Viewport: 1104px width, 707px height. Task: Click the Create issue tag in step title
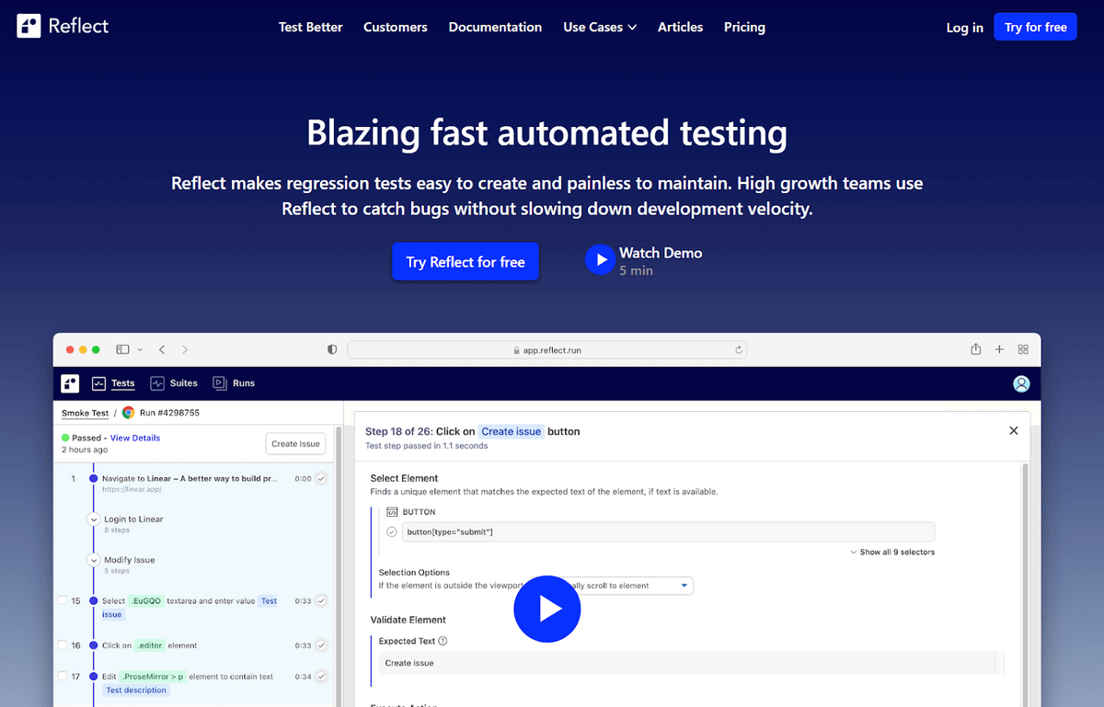(x=512, y=431)
